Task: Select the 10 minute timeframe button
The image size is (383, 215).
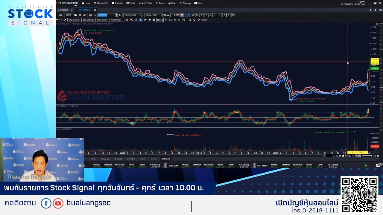Action: (233, 15)
